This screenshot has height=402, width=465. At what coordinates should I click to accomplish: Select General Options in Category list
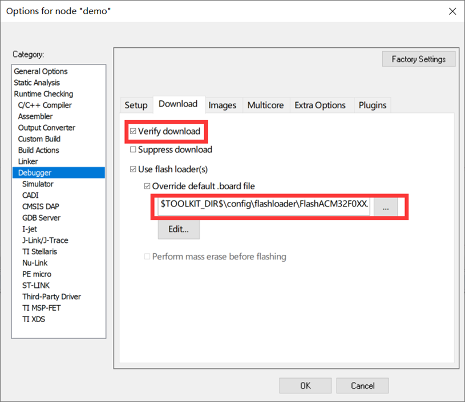point(41,71)
